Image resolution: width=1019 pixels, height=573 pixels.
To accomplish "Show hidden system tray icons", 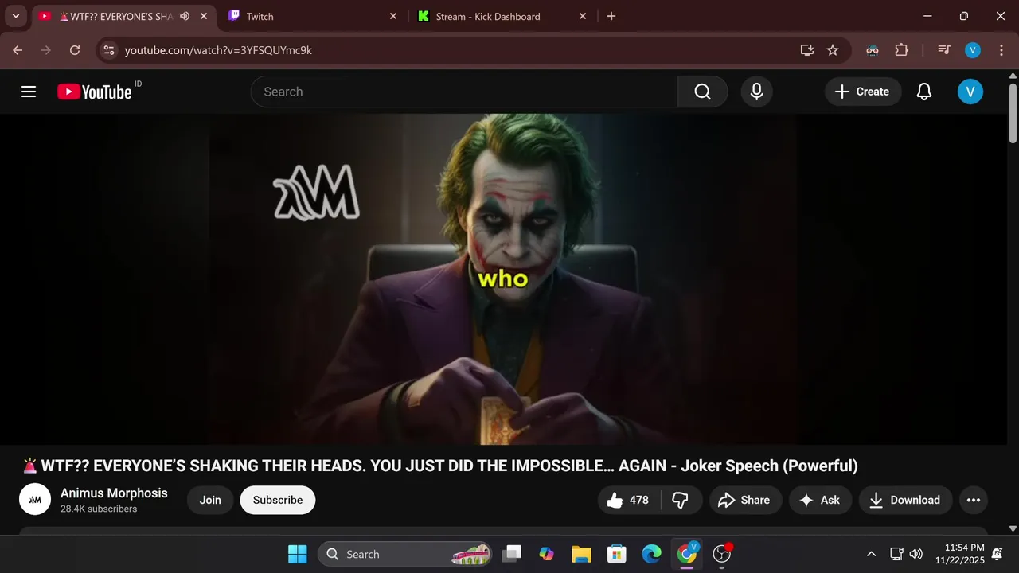I will [871, 554].
